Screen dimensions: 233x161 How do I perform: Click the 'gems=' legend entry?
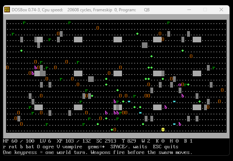[x=96, y=147]
